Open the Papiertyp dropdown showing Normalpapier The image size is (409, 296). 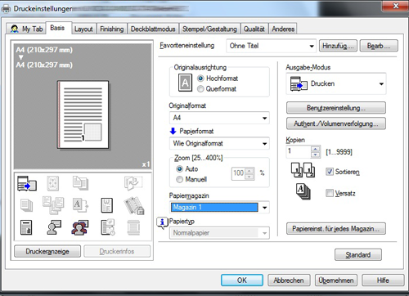tap(219, 233)
